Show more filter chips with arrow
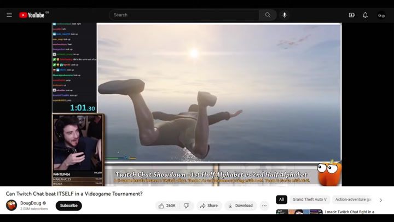 click(381, 200)
